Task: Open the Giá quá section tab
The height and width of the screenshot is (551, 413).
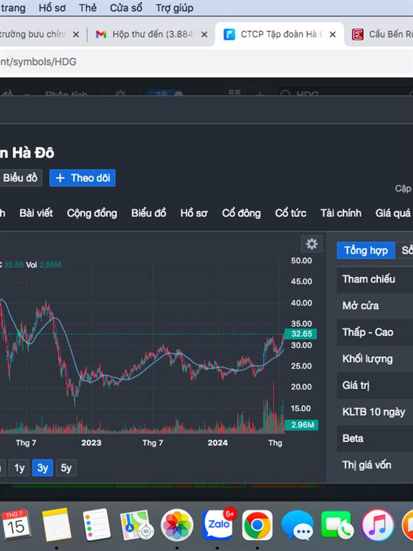Action: pos(393,213)
